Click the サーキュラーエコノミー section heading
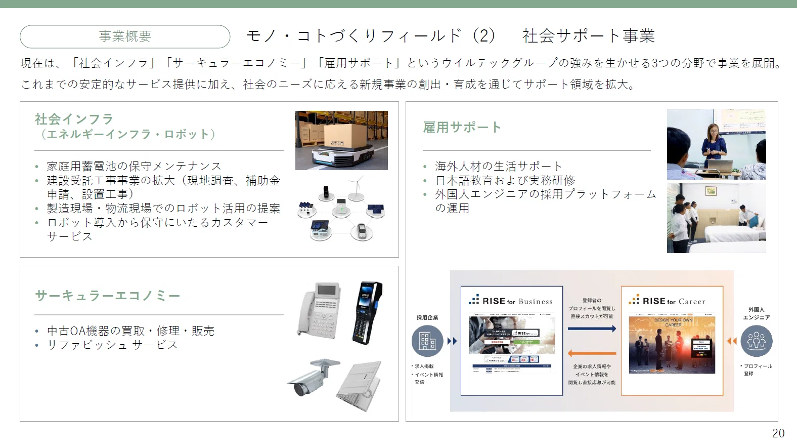 [107, 296]
